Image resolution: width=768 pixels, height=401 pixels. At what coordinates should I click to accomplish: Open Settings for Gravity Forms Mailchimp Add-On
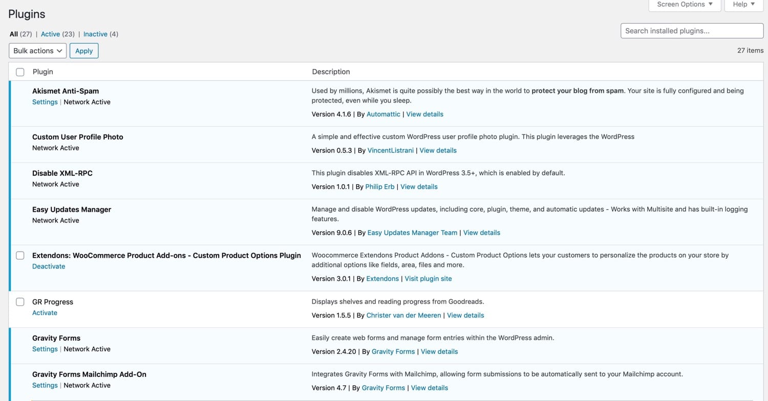(x=45, y=385)
